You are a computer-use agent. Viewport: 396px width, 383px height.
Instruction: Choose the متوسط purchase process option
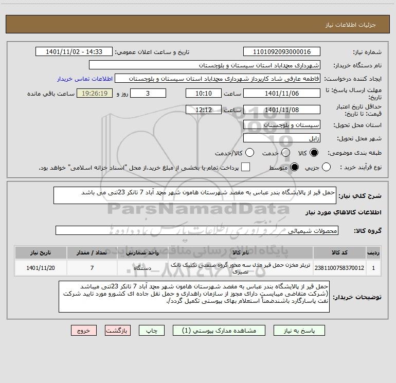tap(294, 167)
